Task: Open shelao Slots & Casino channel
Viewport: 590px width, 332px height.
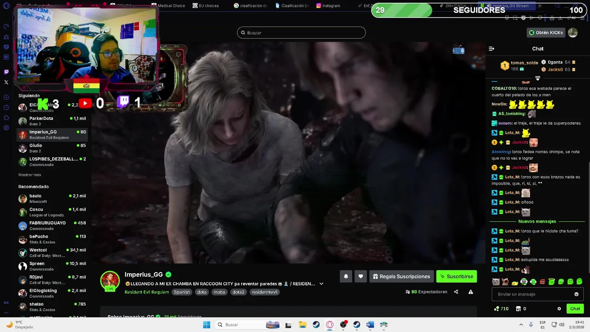Action: [52, 307]
